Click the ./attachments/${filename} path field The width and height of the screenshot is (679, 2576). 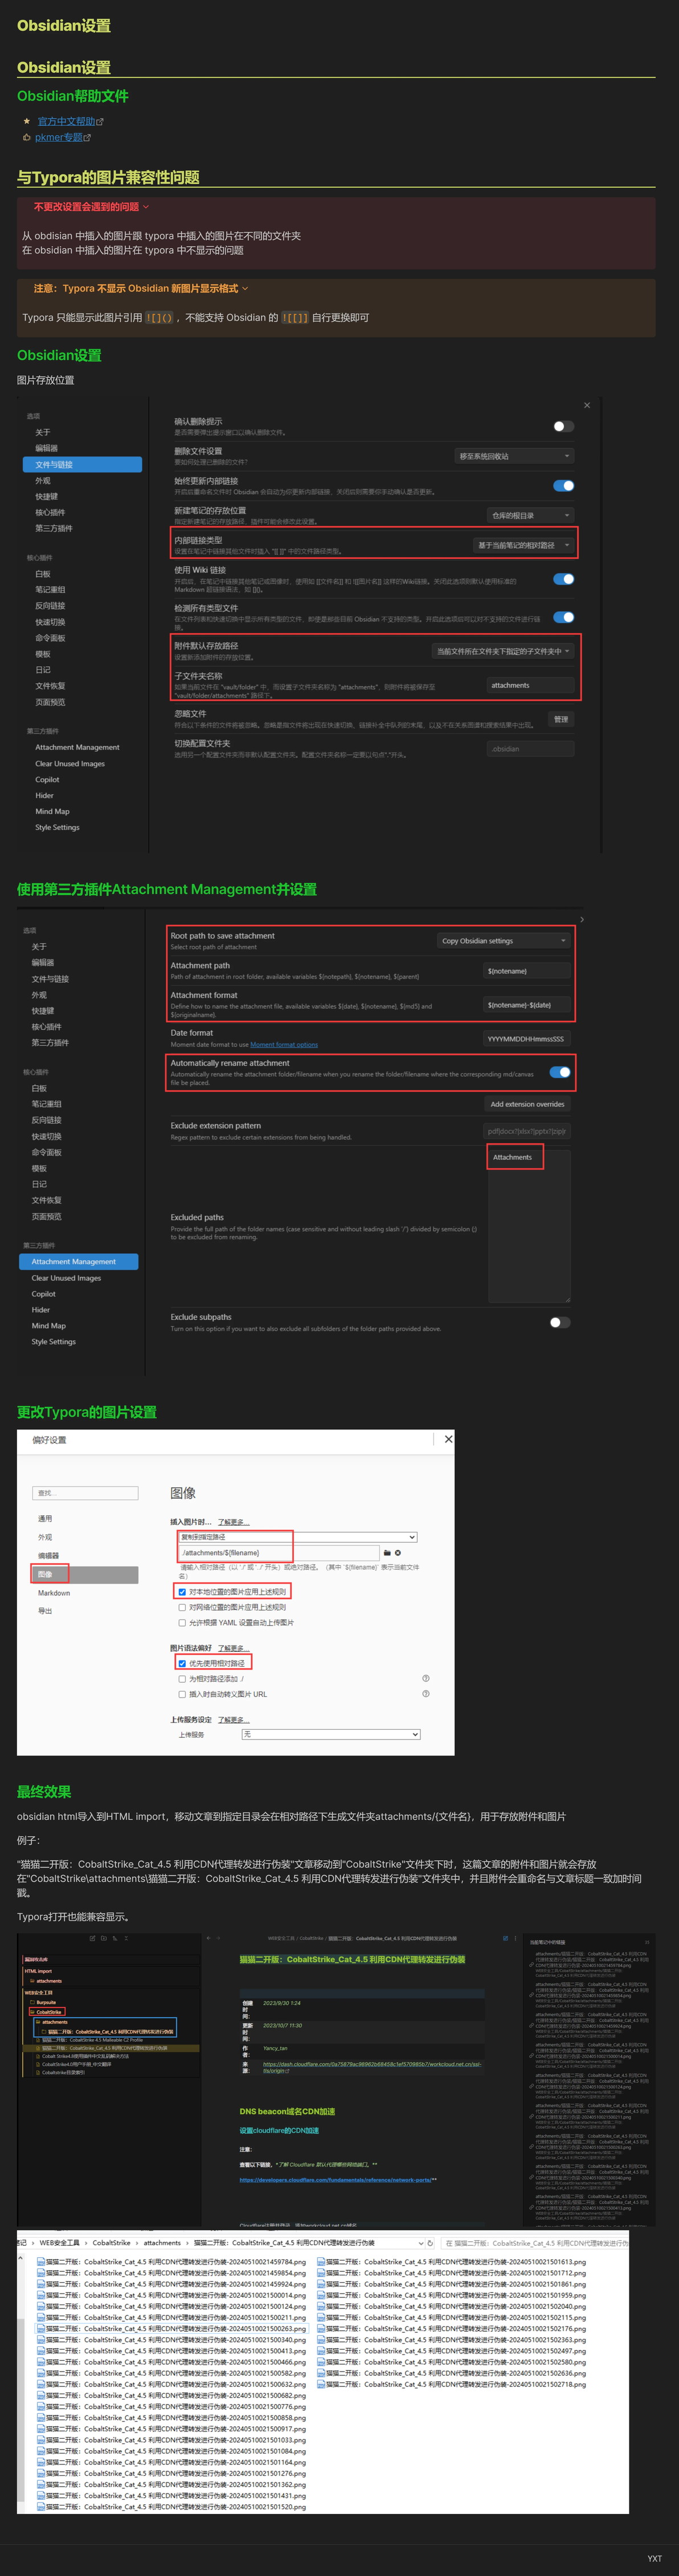click(279, 1553)
